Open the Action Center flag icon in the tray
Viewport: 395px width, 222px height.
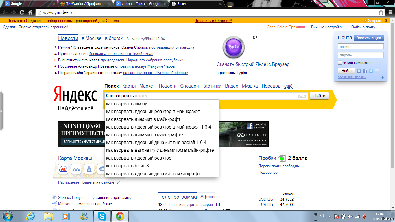[x=337, y=217]
